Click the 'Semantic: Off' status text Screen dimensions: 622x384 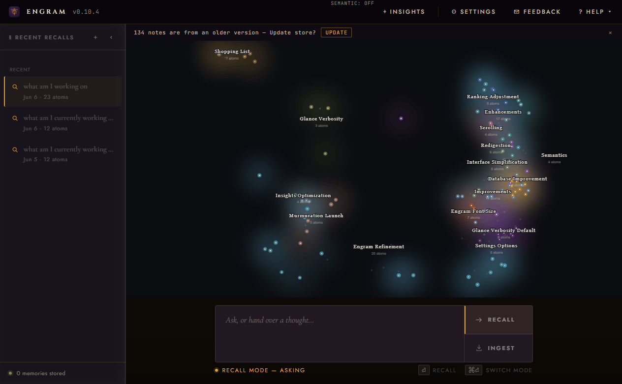[352, 3]
